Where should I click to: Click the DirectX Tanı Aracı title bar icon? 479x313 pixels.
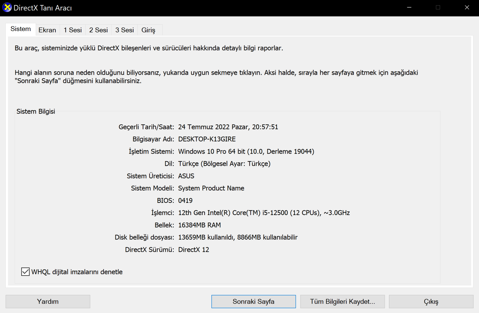point(7,8)
